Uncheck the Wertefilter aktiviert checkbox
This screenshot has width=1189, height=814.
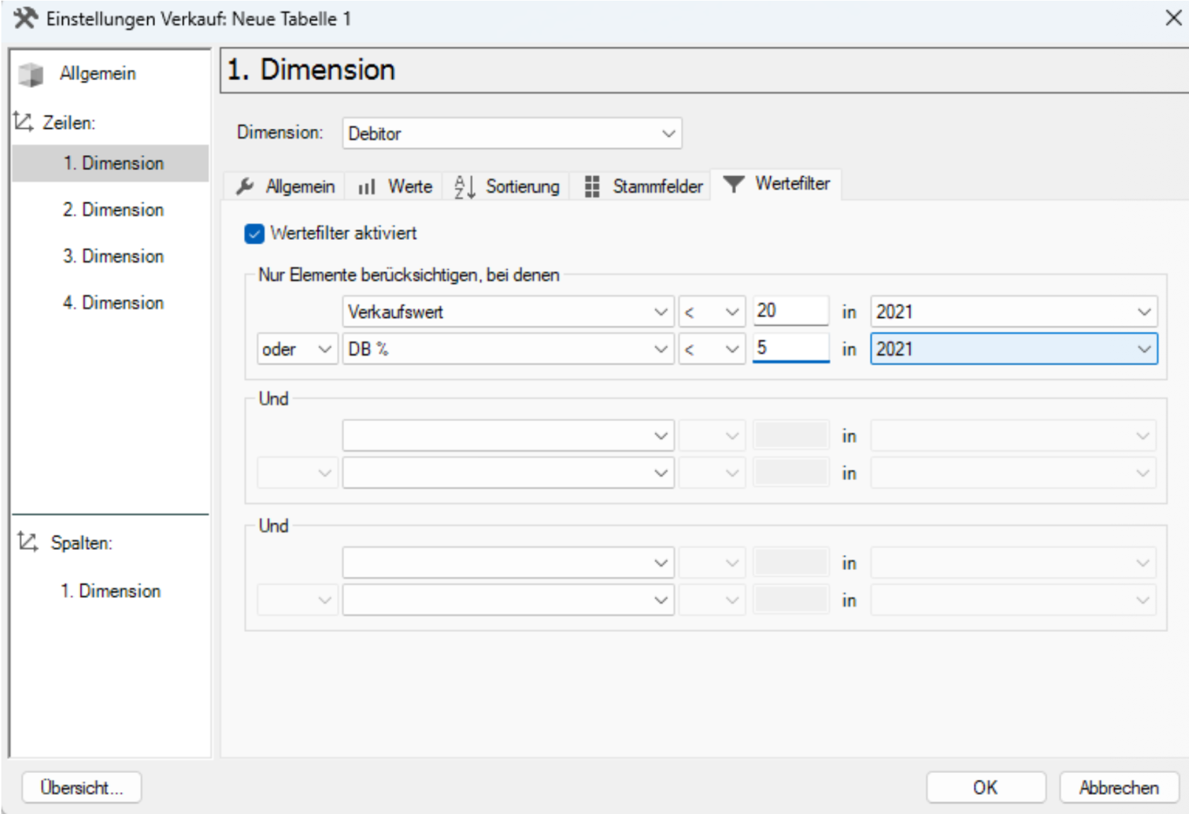254,234
